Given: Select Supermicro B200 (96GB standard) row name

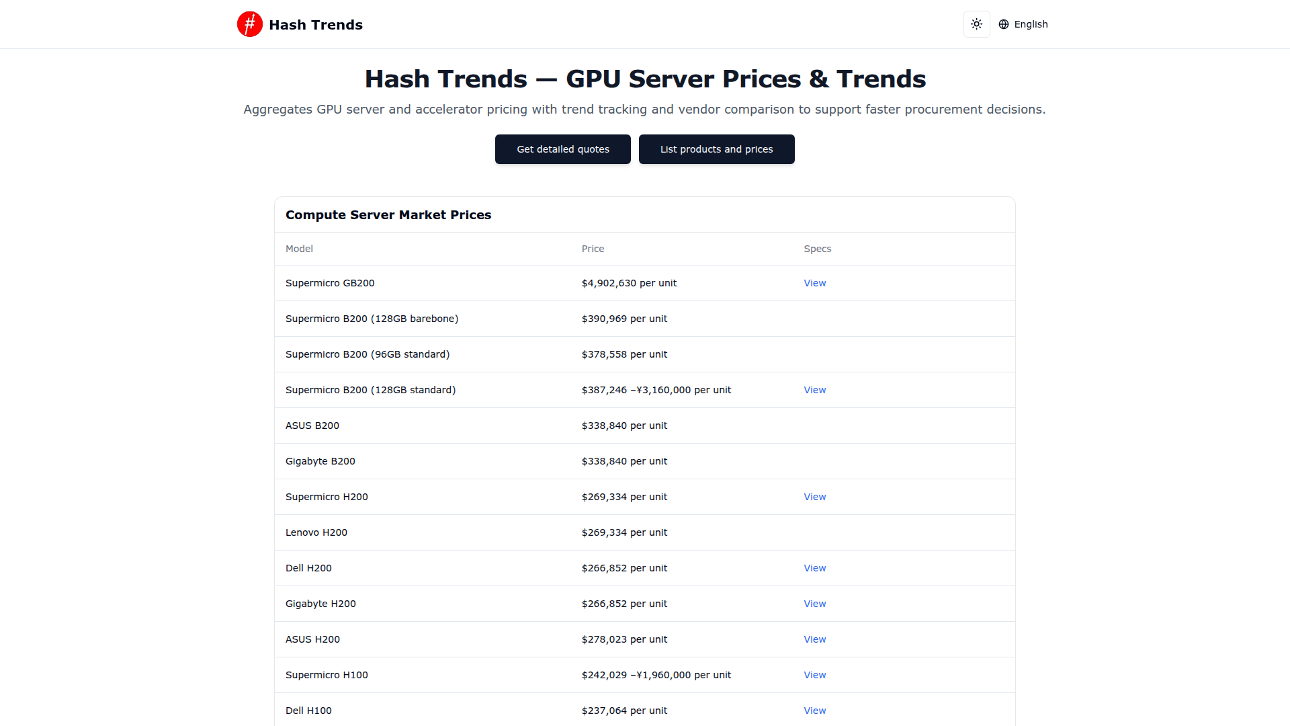Looking at the screenshot, I should [368, 354].
